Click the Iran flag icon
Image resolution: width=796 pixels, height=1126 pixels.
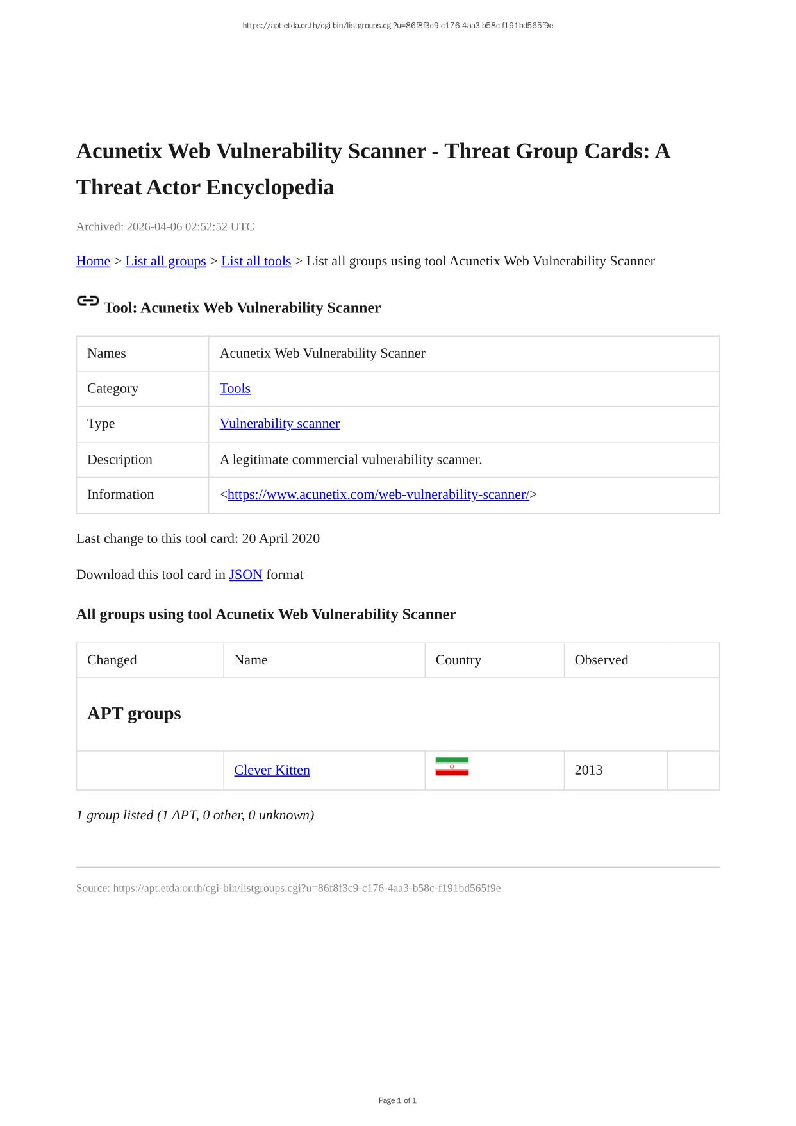point(452,767)
